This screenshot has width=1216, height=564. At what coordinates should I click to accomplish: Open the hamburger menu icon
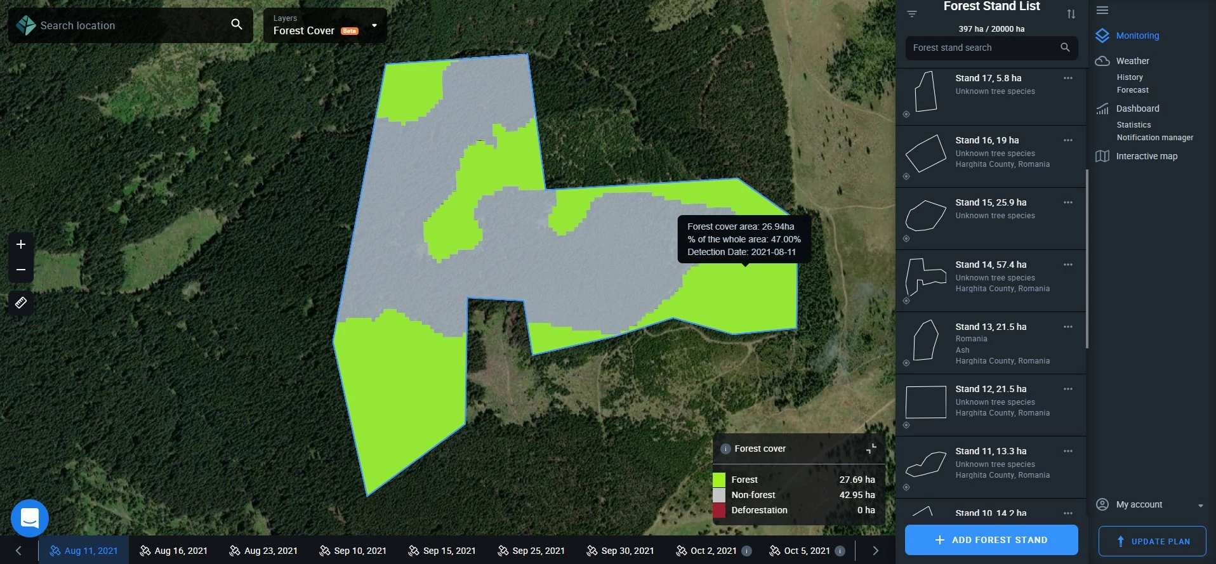pyautogui.click(x=1102, y=10)
